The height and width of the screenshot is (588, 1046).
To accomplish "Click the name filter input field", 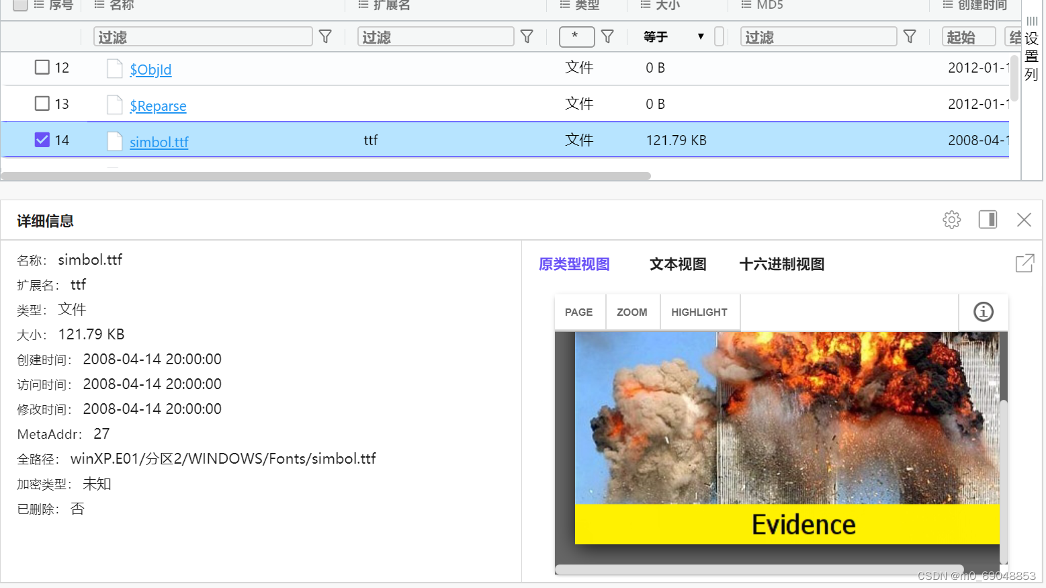I will (x=203, y=36).
